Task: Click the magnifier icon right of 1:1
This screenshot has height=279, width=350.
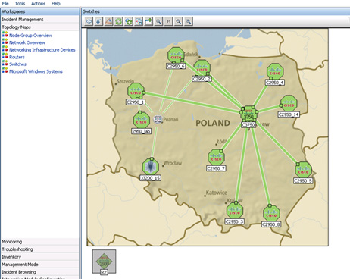Action: tap(178, 21)
